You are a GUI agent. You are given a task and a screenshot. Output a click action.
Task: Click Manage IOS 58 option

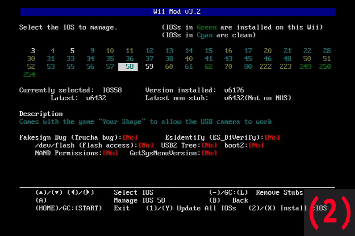click(140, 200)
